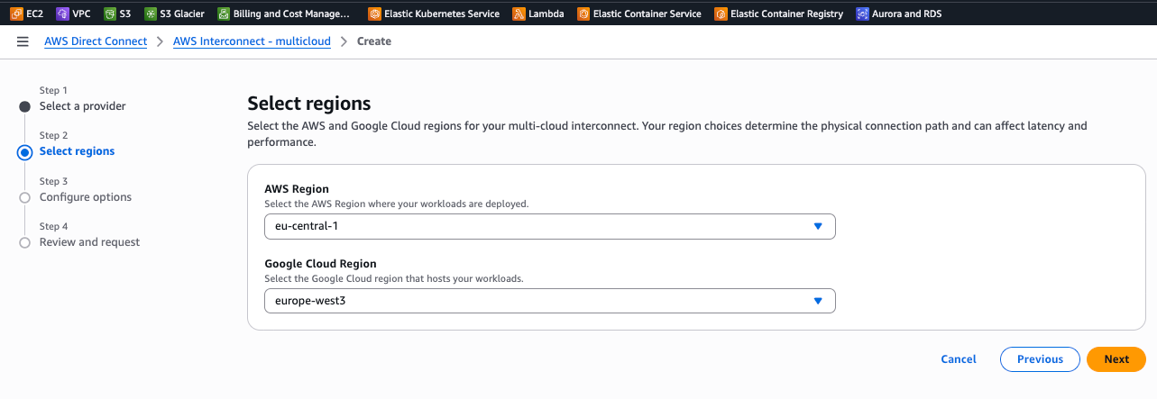This screenshot has height=399, width=1157.
Task: Expand the AWS Region dropdown arrow
Action: (x=818, y=226)
